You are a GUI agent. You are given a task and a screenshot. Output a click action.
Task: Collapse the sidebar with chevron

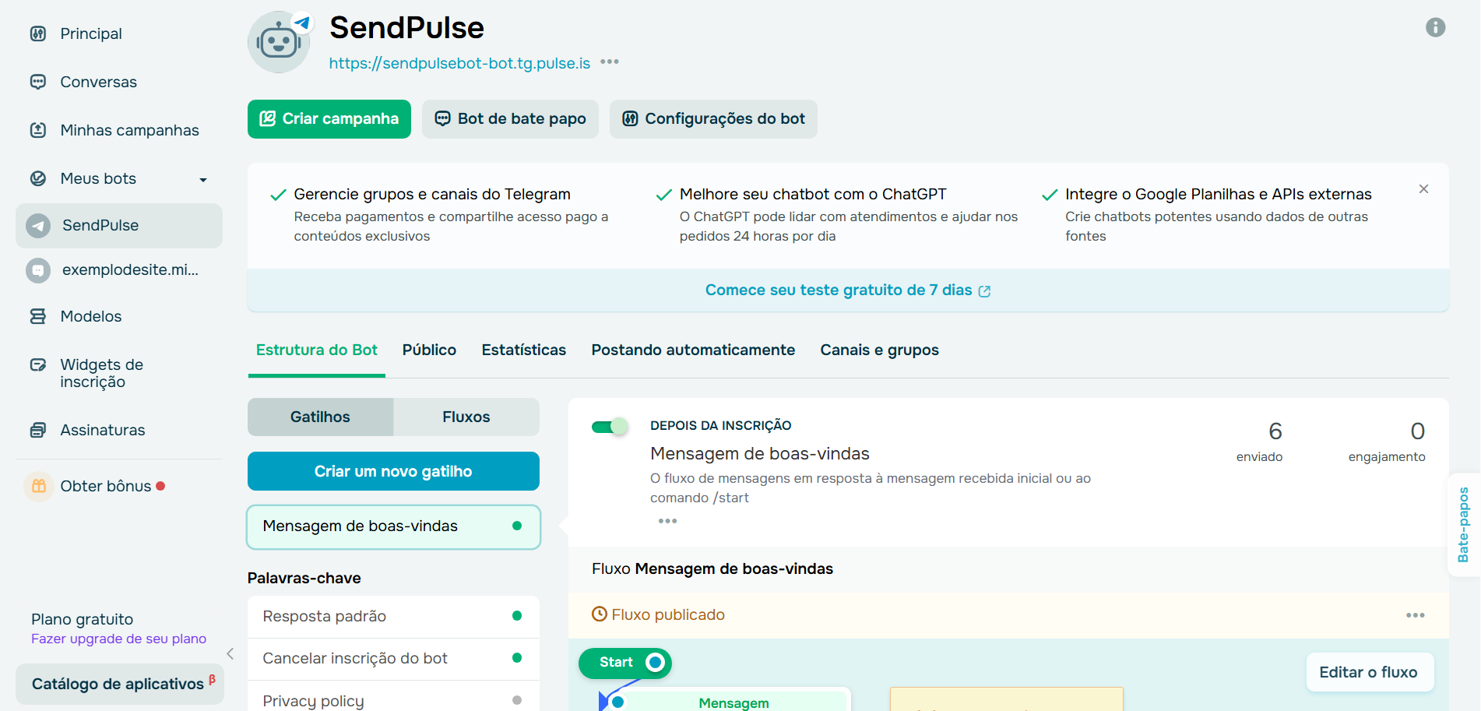coord(230,654)
